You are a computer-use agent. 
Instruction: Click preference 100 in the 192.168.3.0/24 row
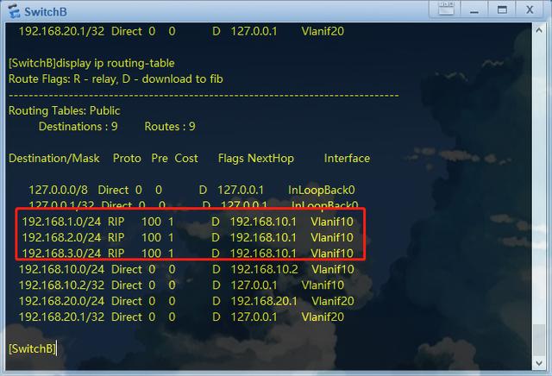coord(151,254)
